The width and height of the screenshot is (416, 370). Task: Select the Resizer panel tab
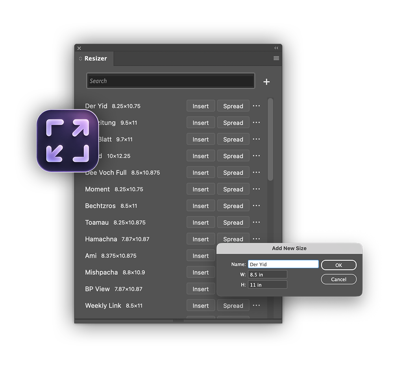click(95, 59)
